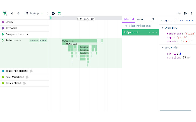Click the Router Navigations plugin icon
The width and height of the screenshot is (196, 122).
point(31,71)
